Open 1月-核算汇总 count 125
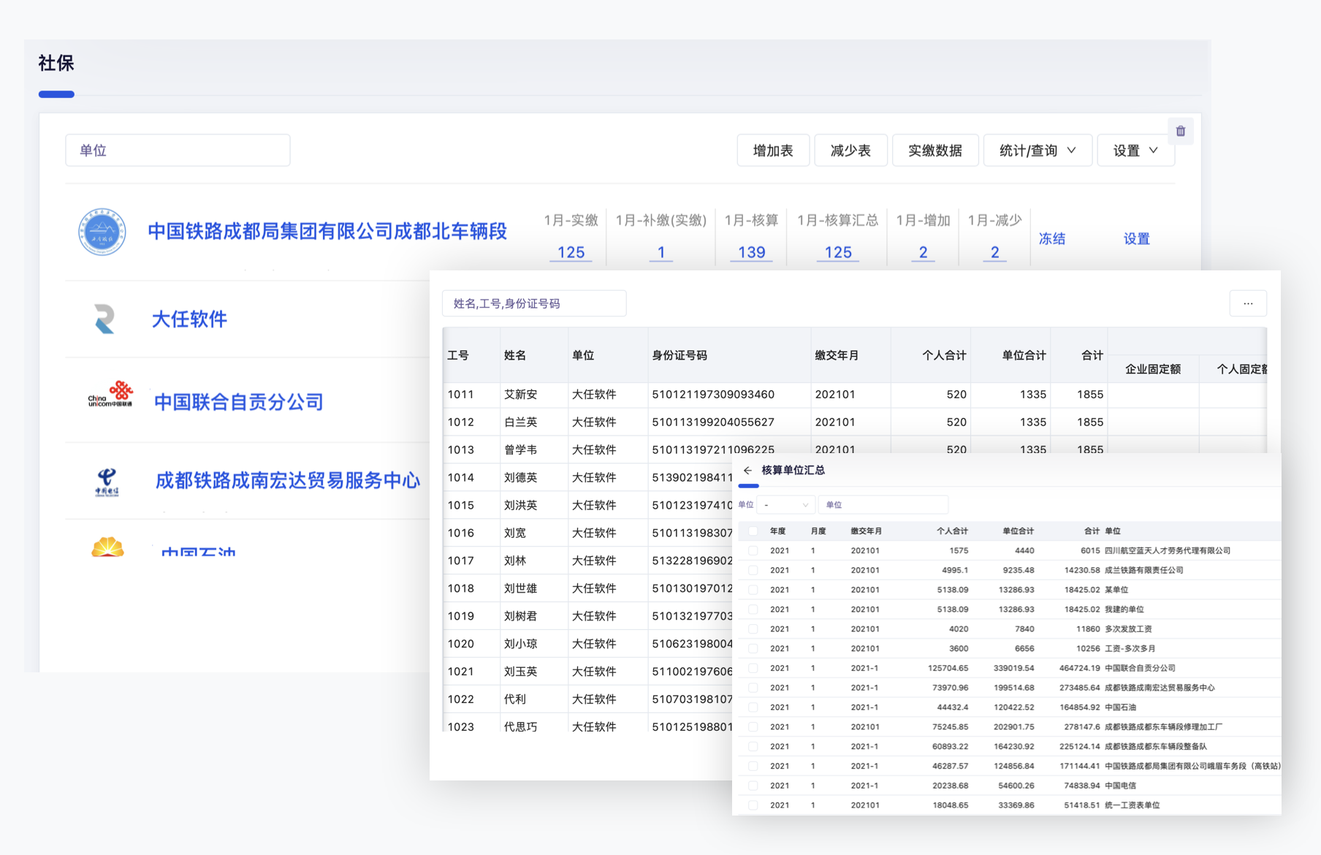The height and width of the screenshot is (855, 1321). (x=838, y=252)
